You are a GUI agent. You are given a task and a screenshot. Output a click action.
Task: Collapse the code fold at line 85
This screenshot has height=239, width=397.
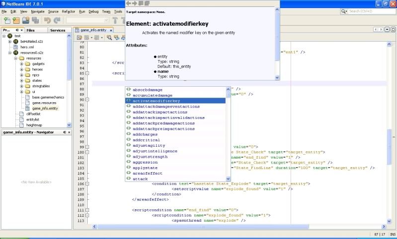[x=87, y=73]
